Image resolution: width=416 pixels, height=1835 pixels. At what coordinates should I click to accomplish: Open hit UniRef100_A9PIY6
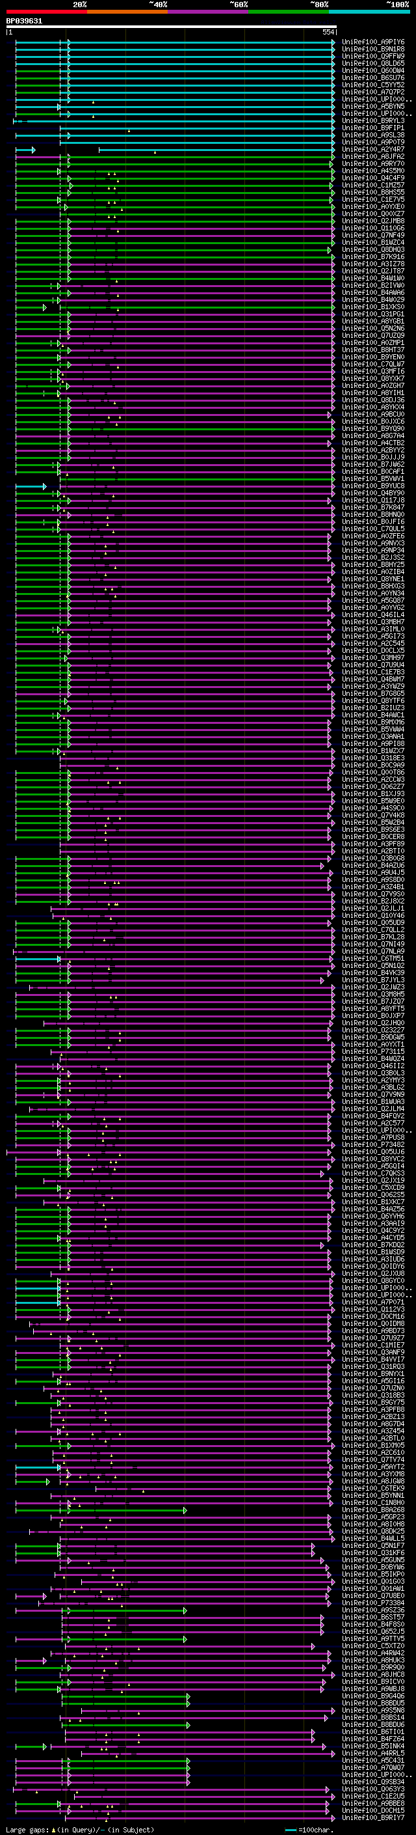tap(372, 42)
